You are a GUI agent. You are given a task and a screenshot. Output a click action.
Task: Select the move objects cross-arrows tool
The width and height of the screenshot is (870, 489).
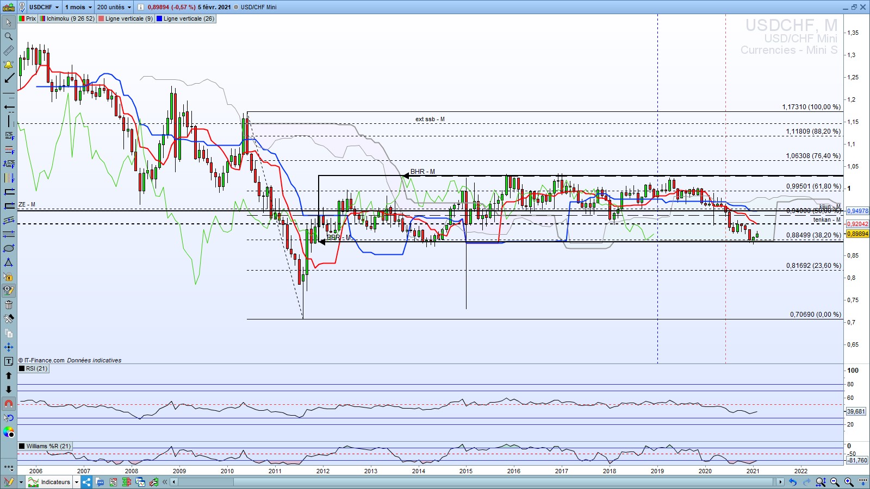[9, 347]
